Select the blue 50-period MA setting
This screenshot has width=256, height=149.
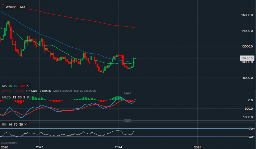coord(16,85)
